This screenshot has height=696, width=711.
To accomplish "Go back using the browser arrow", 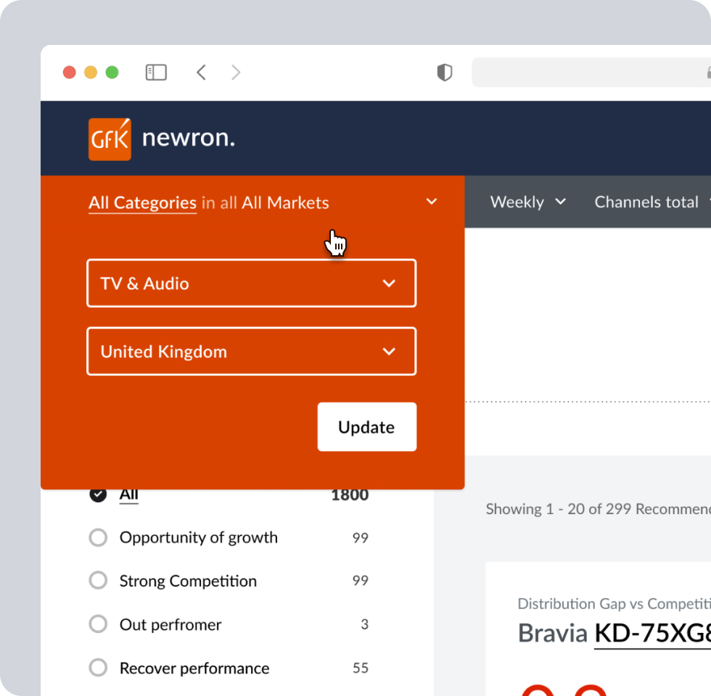I will (x=201, y=72).
